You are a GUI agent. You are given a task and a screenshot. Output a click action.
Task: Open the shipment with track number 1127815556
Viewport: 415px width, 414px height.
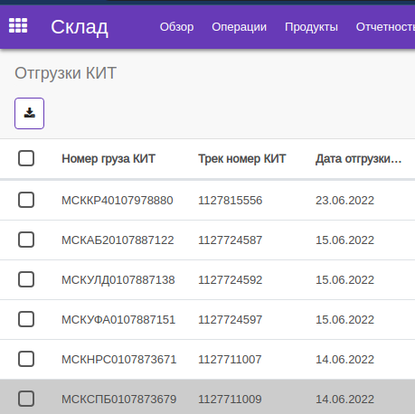click(x=231, y=201)
